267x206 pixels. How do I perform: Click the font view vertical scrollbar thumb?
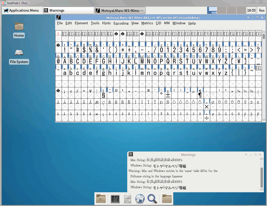[x=264, y=36]
